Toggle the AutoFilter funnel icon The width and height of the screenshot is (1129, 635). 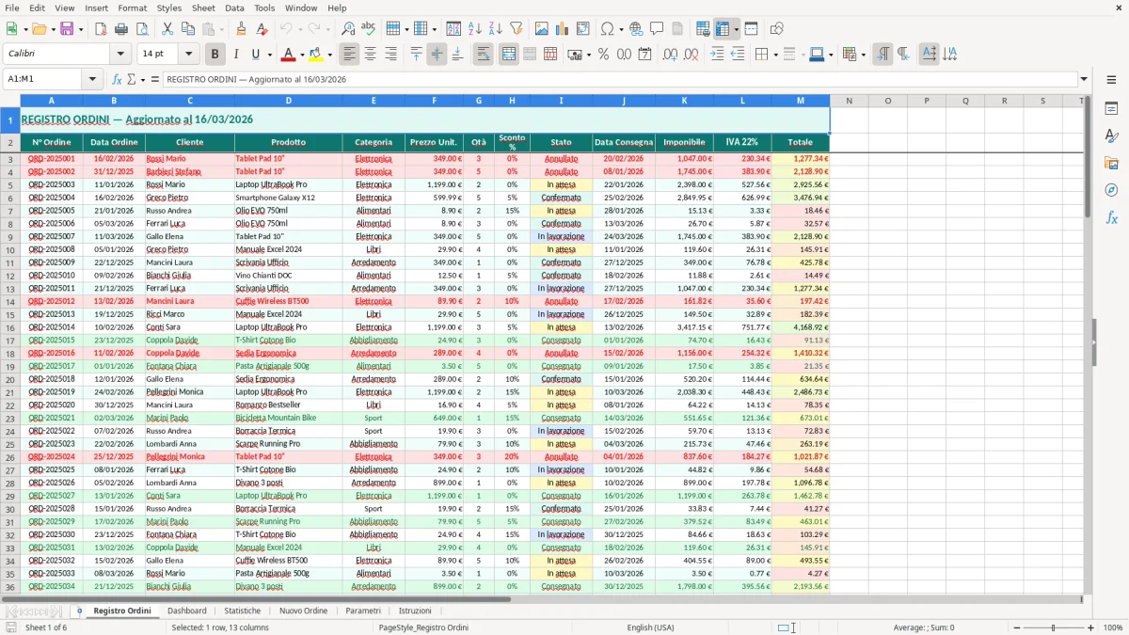pyautogui.click(x=516, y=29)
